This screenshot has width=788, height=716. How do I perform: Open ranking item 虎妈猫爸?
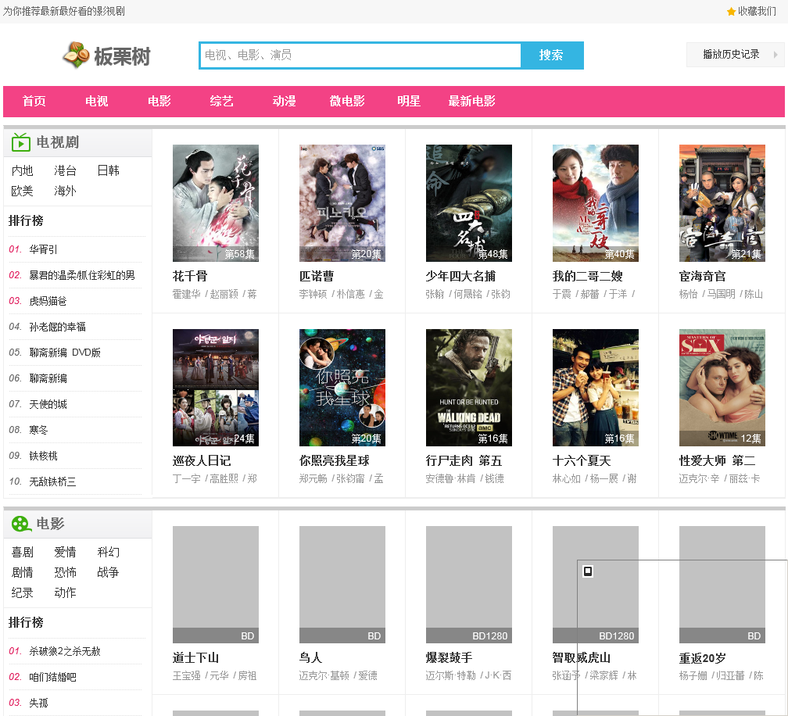point(48,302)
